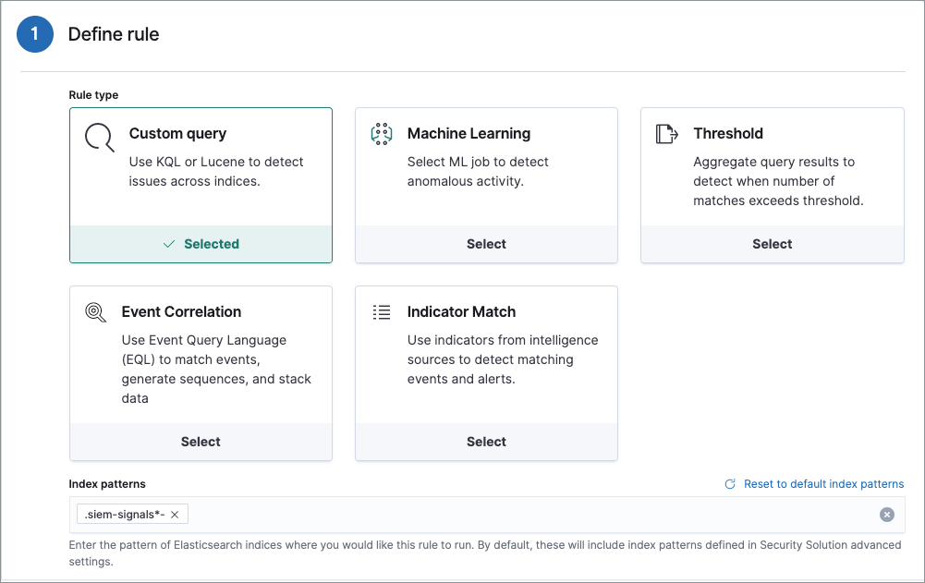Click the refresh icon beside reset index patterns
This screenshot has width=925, height=583.
tap(729, 483)
